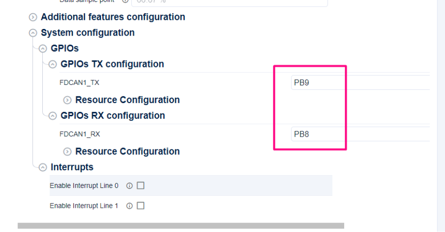Select the FDCAN1_TX parameter label
Screen dimensions: 445x232
79,83
